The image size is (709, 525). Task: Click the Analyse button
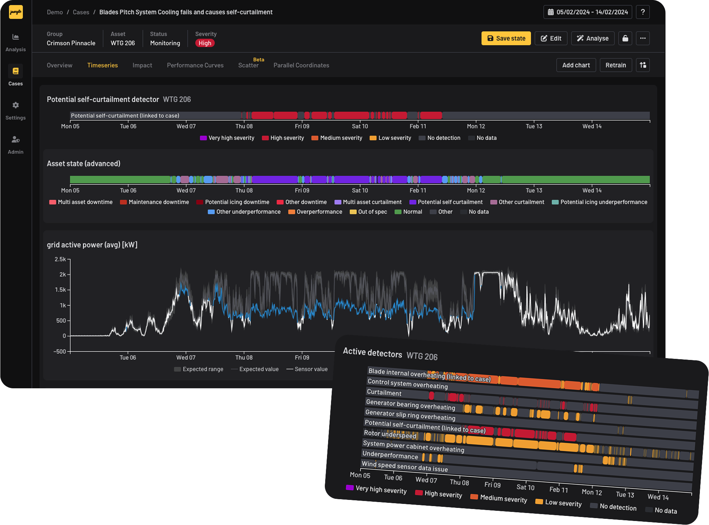click(x=592, y=38)
